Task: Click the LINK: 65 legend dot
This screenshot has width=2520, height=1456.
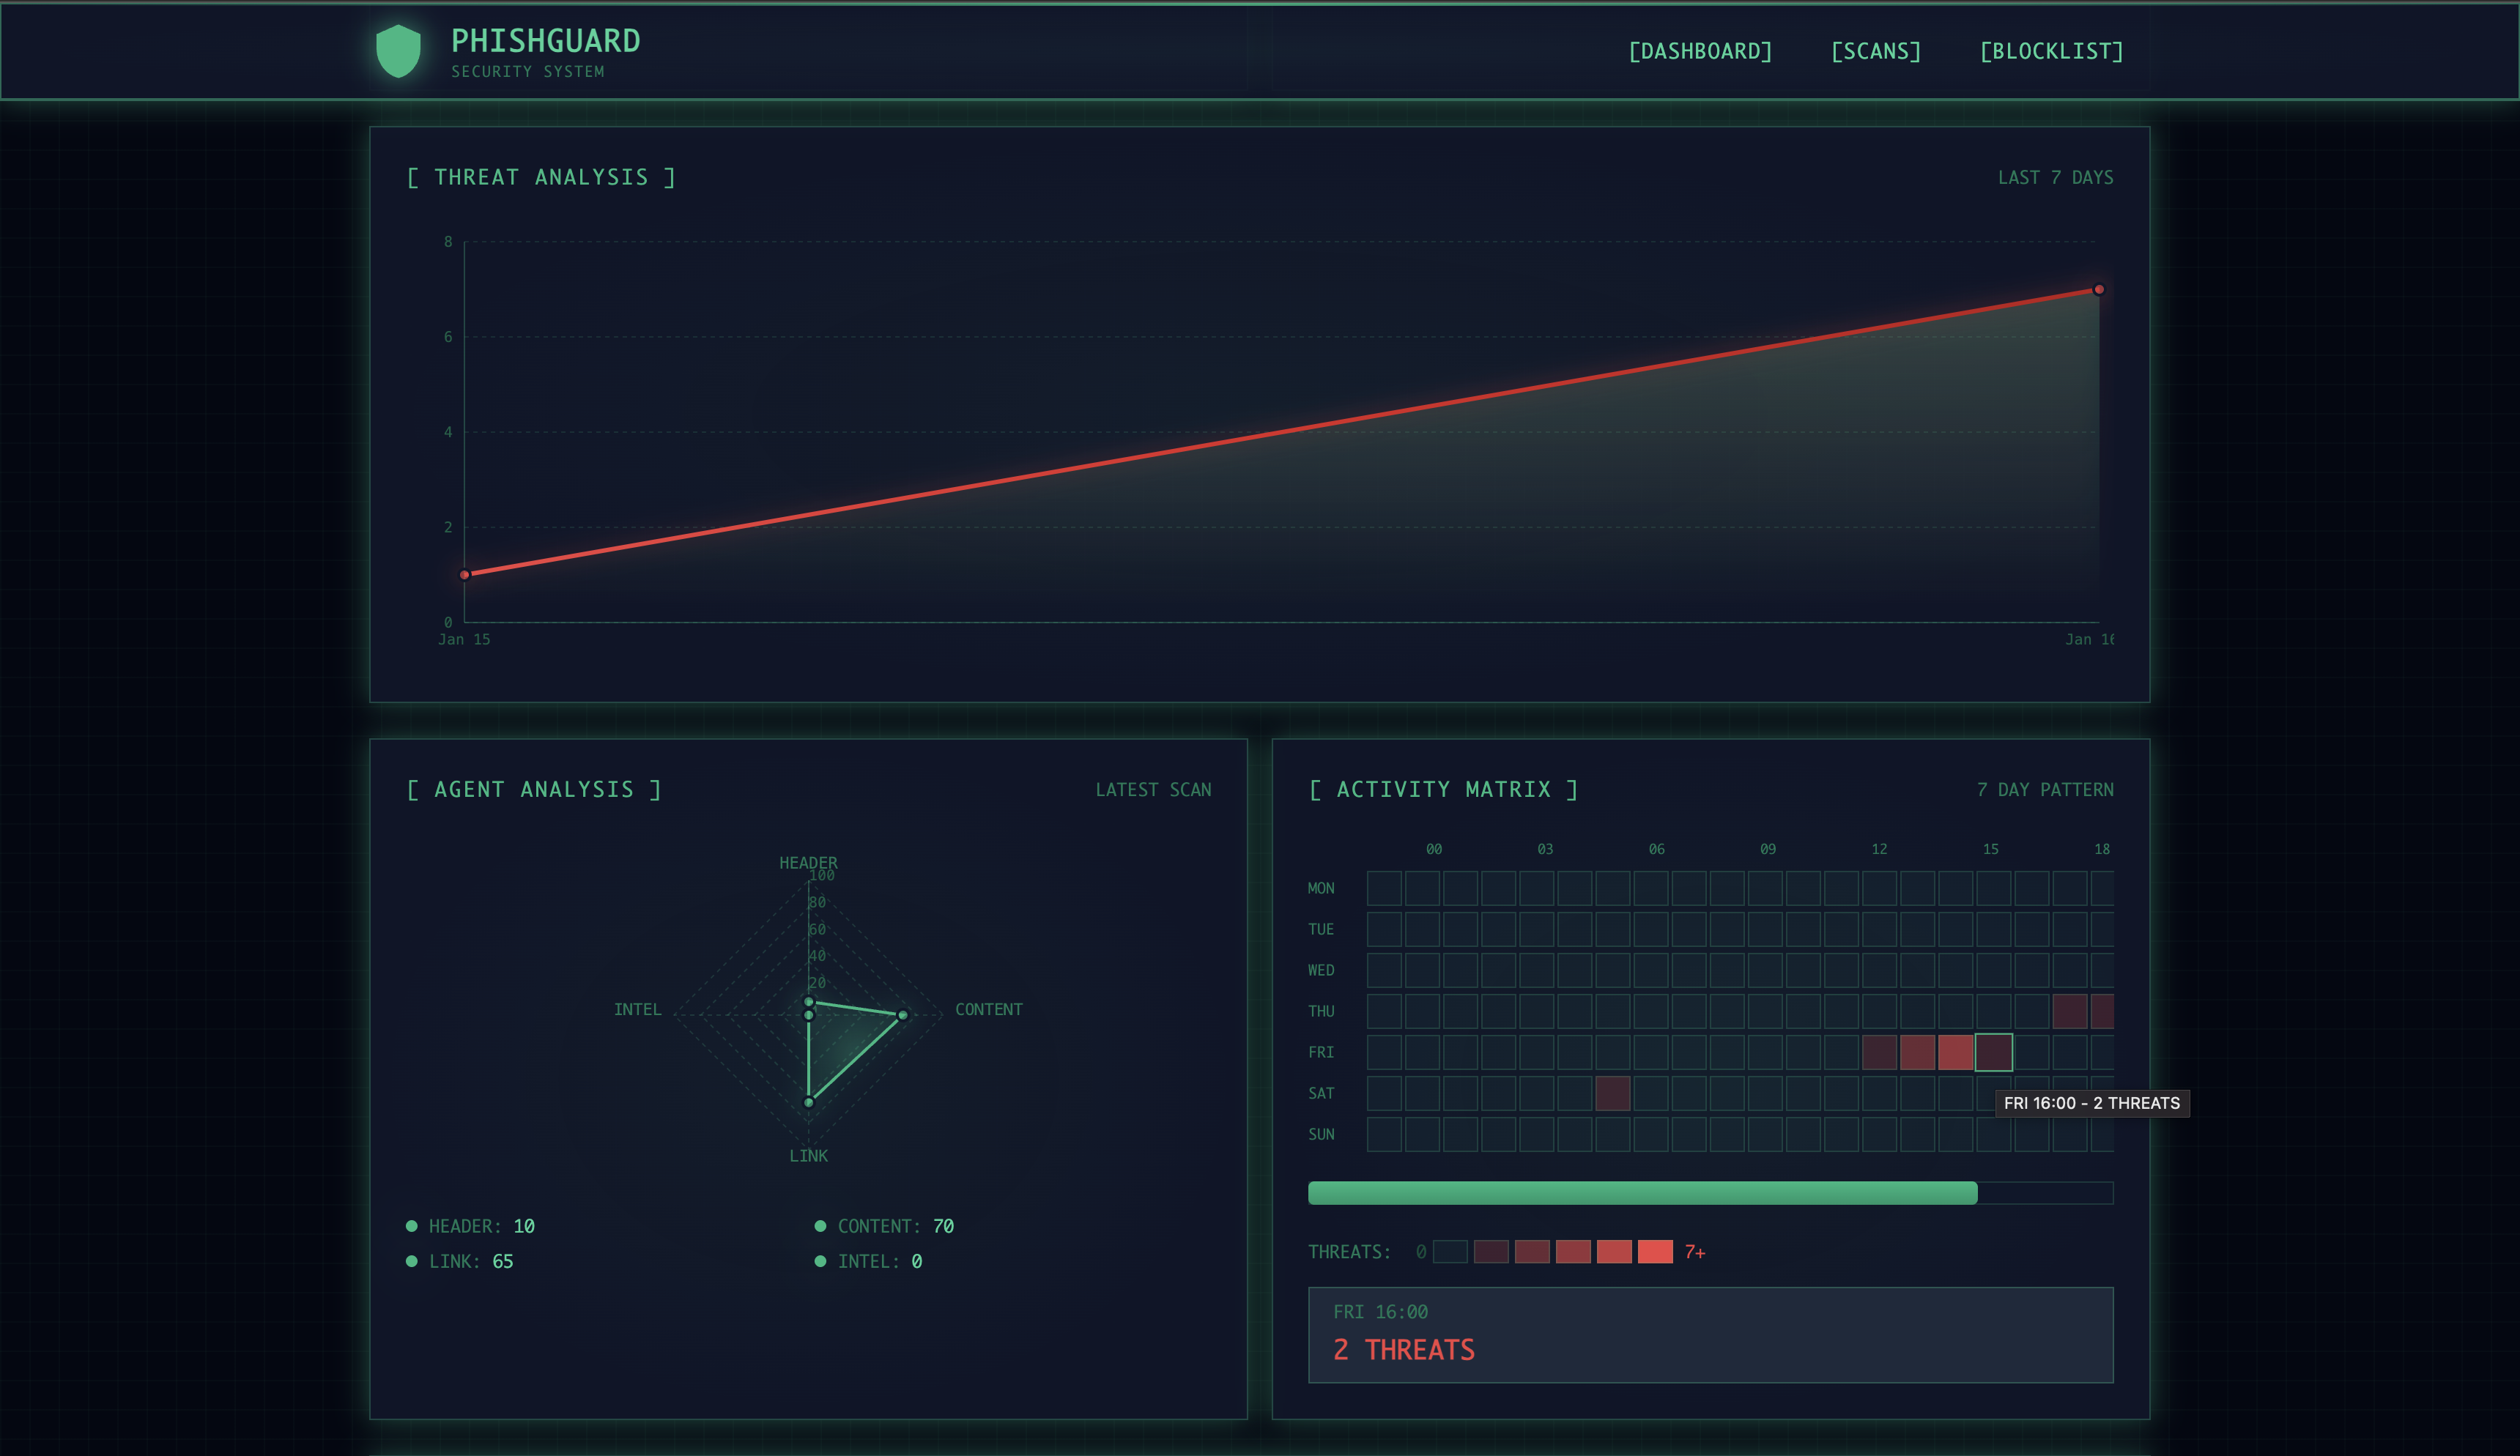Action: pyautogui.click(x=411, y=1261)
